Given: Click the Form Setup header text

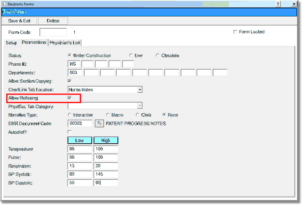Looking at the screenshot, I should point(14,12).
